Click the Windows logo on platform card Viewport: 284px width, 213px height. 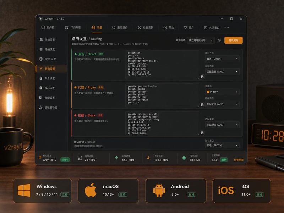[x=24, y=190]
